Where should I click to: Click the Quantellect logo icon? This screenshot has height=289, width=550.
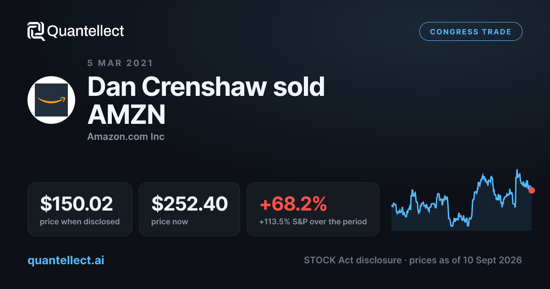[x=36, y=31]
